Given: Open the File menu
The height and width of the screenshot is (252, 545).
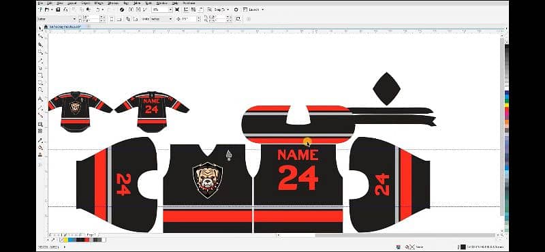Looking at the screenshot, I should tap(41, 3).
